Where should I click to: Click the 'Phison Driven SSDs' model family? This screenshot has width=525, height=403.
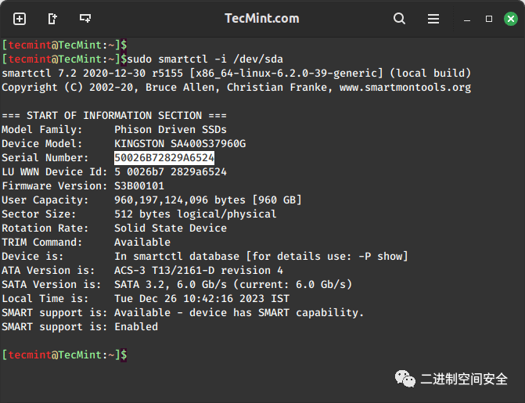[x=171, y=130]
